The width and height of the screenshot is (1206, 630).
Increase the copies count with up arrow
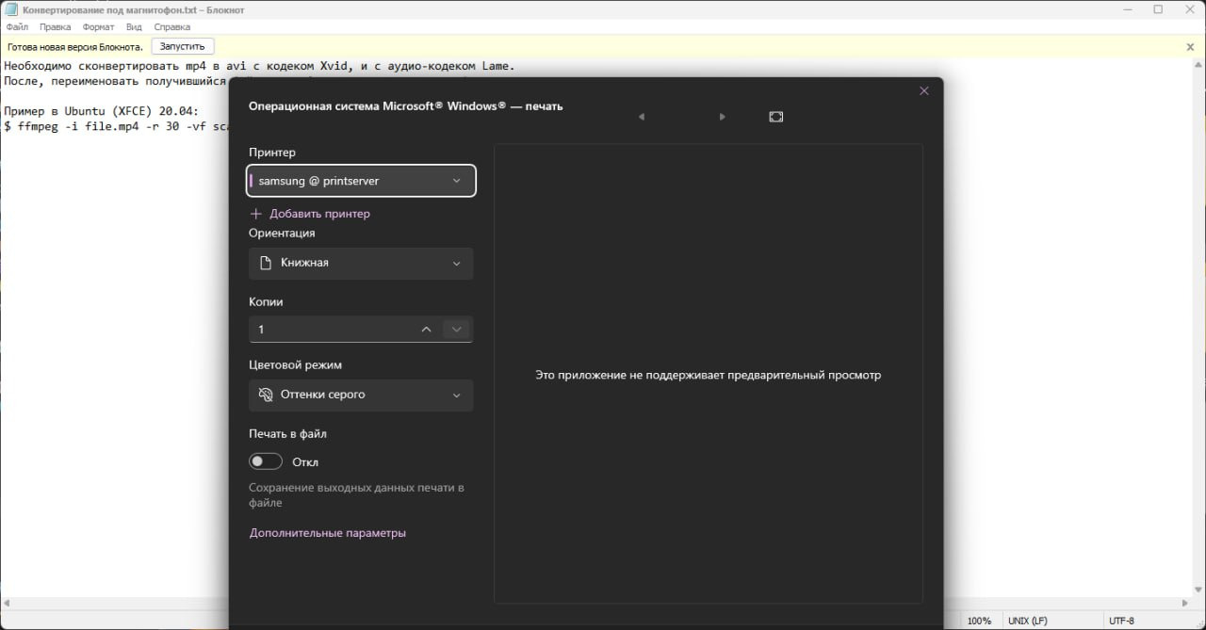tap(426, 330)
